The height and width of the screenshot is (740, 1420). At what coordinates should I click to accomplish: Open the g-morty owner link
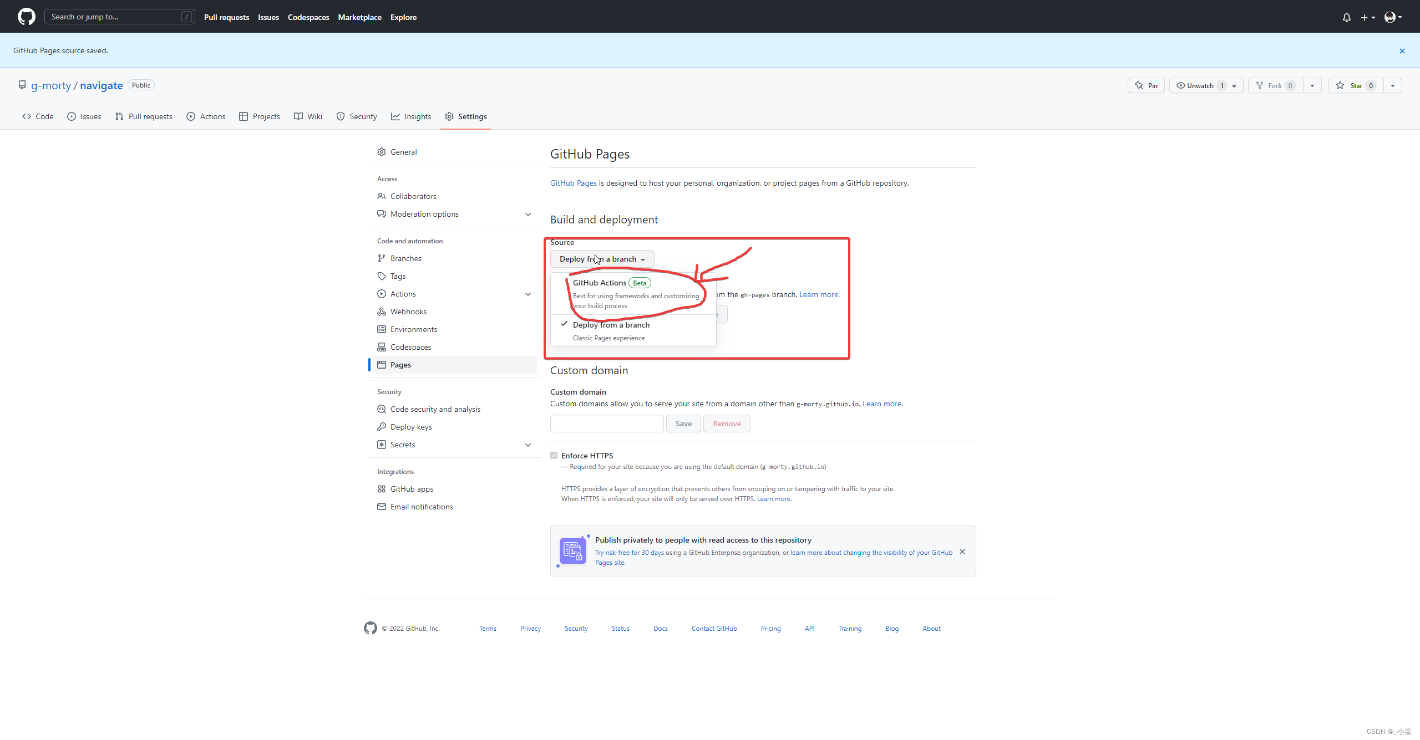(51, 85)
